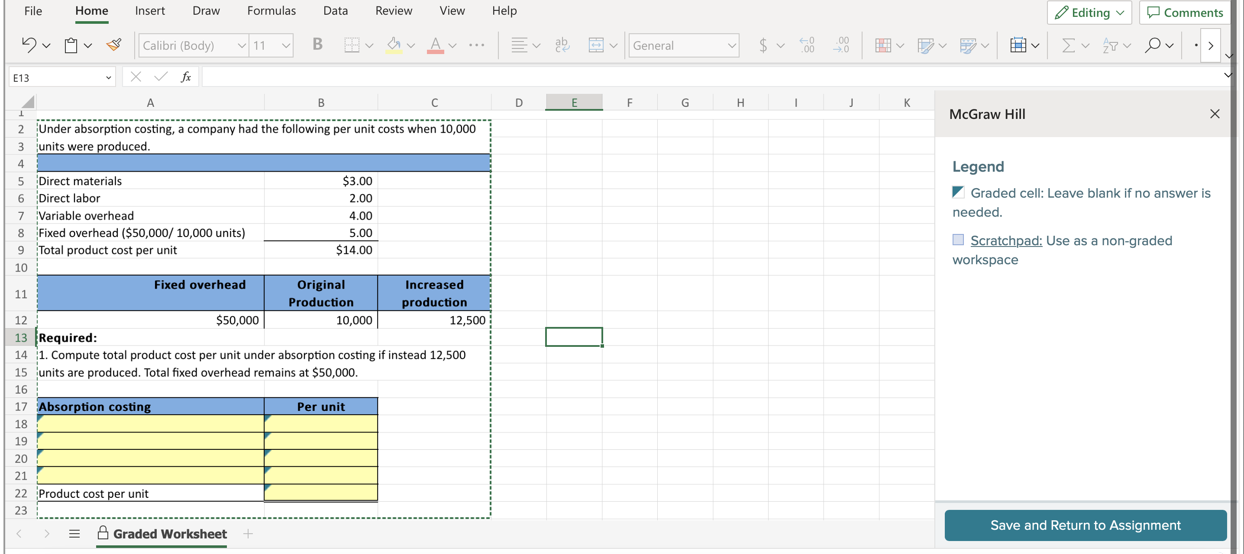Apply accounting dollar number format
Image resolution: width=1244 pixels, height=554 pixels.
tap(763, 45)
